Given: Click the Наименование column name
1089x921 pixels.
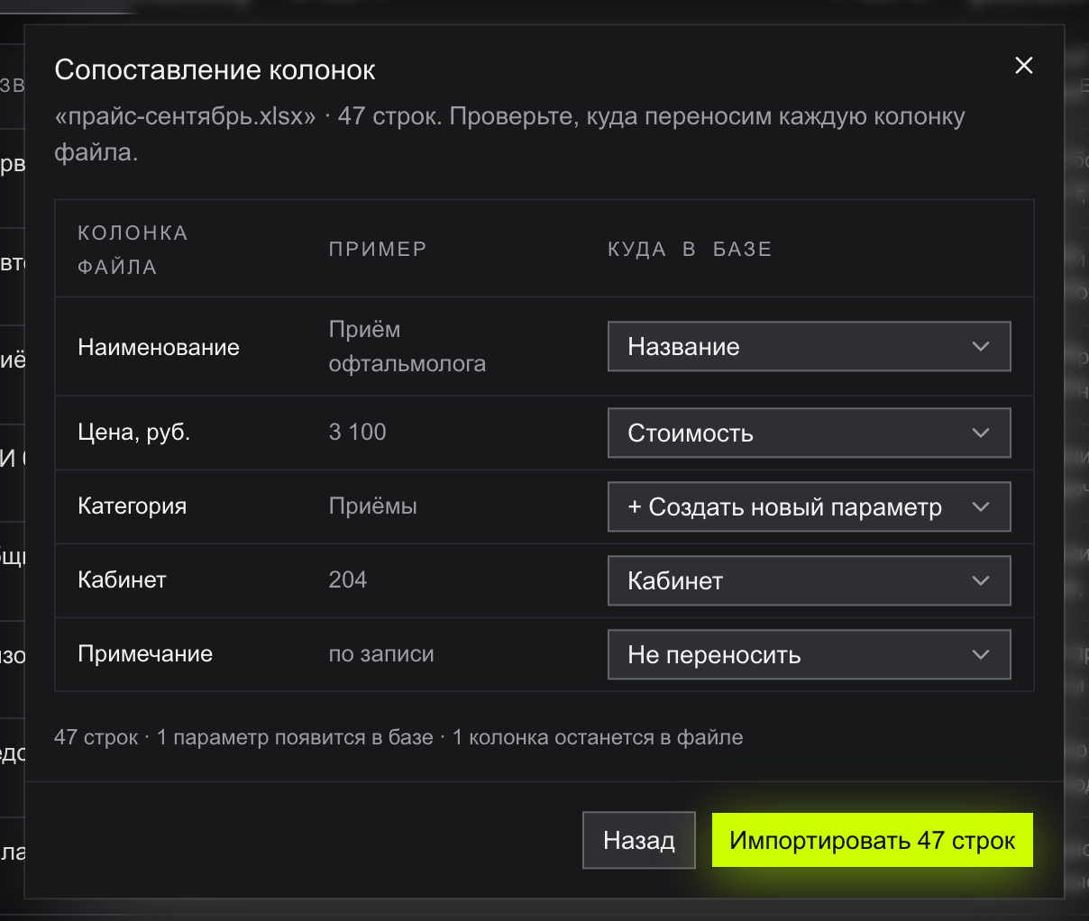Looking at the screenshot, I should coord(159,347).
